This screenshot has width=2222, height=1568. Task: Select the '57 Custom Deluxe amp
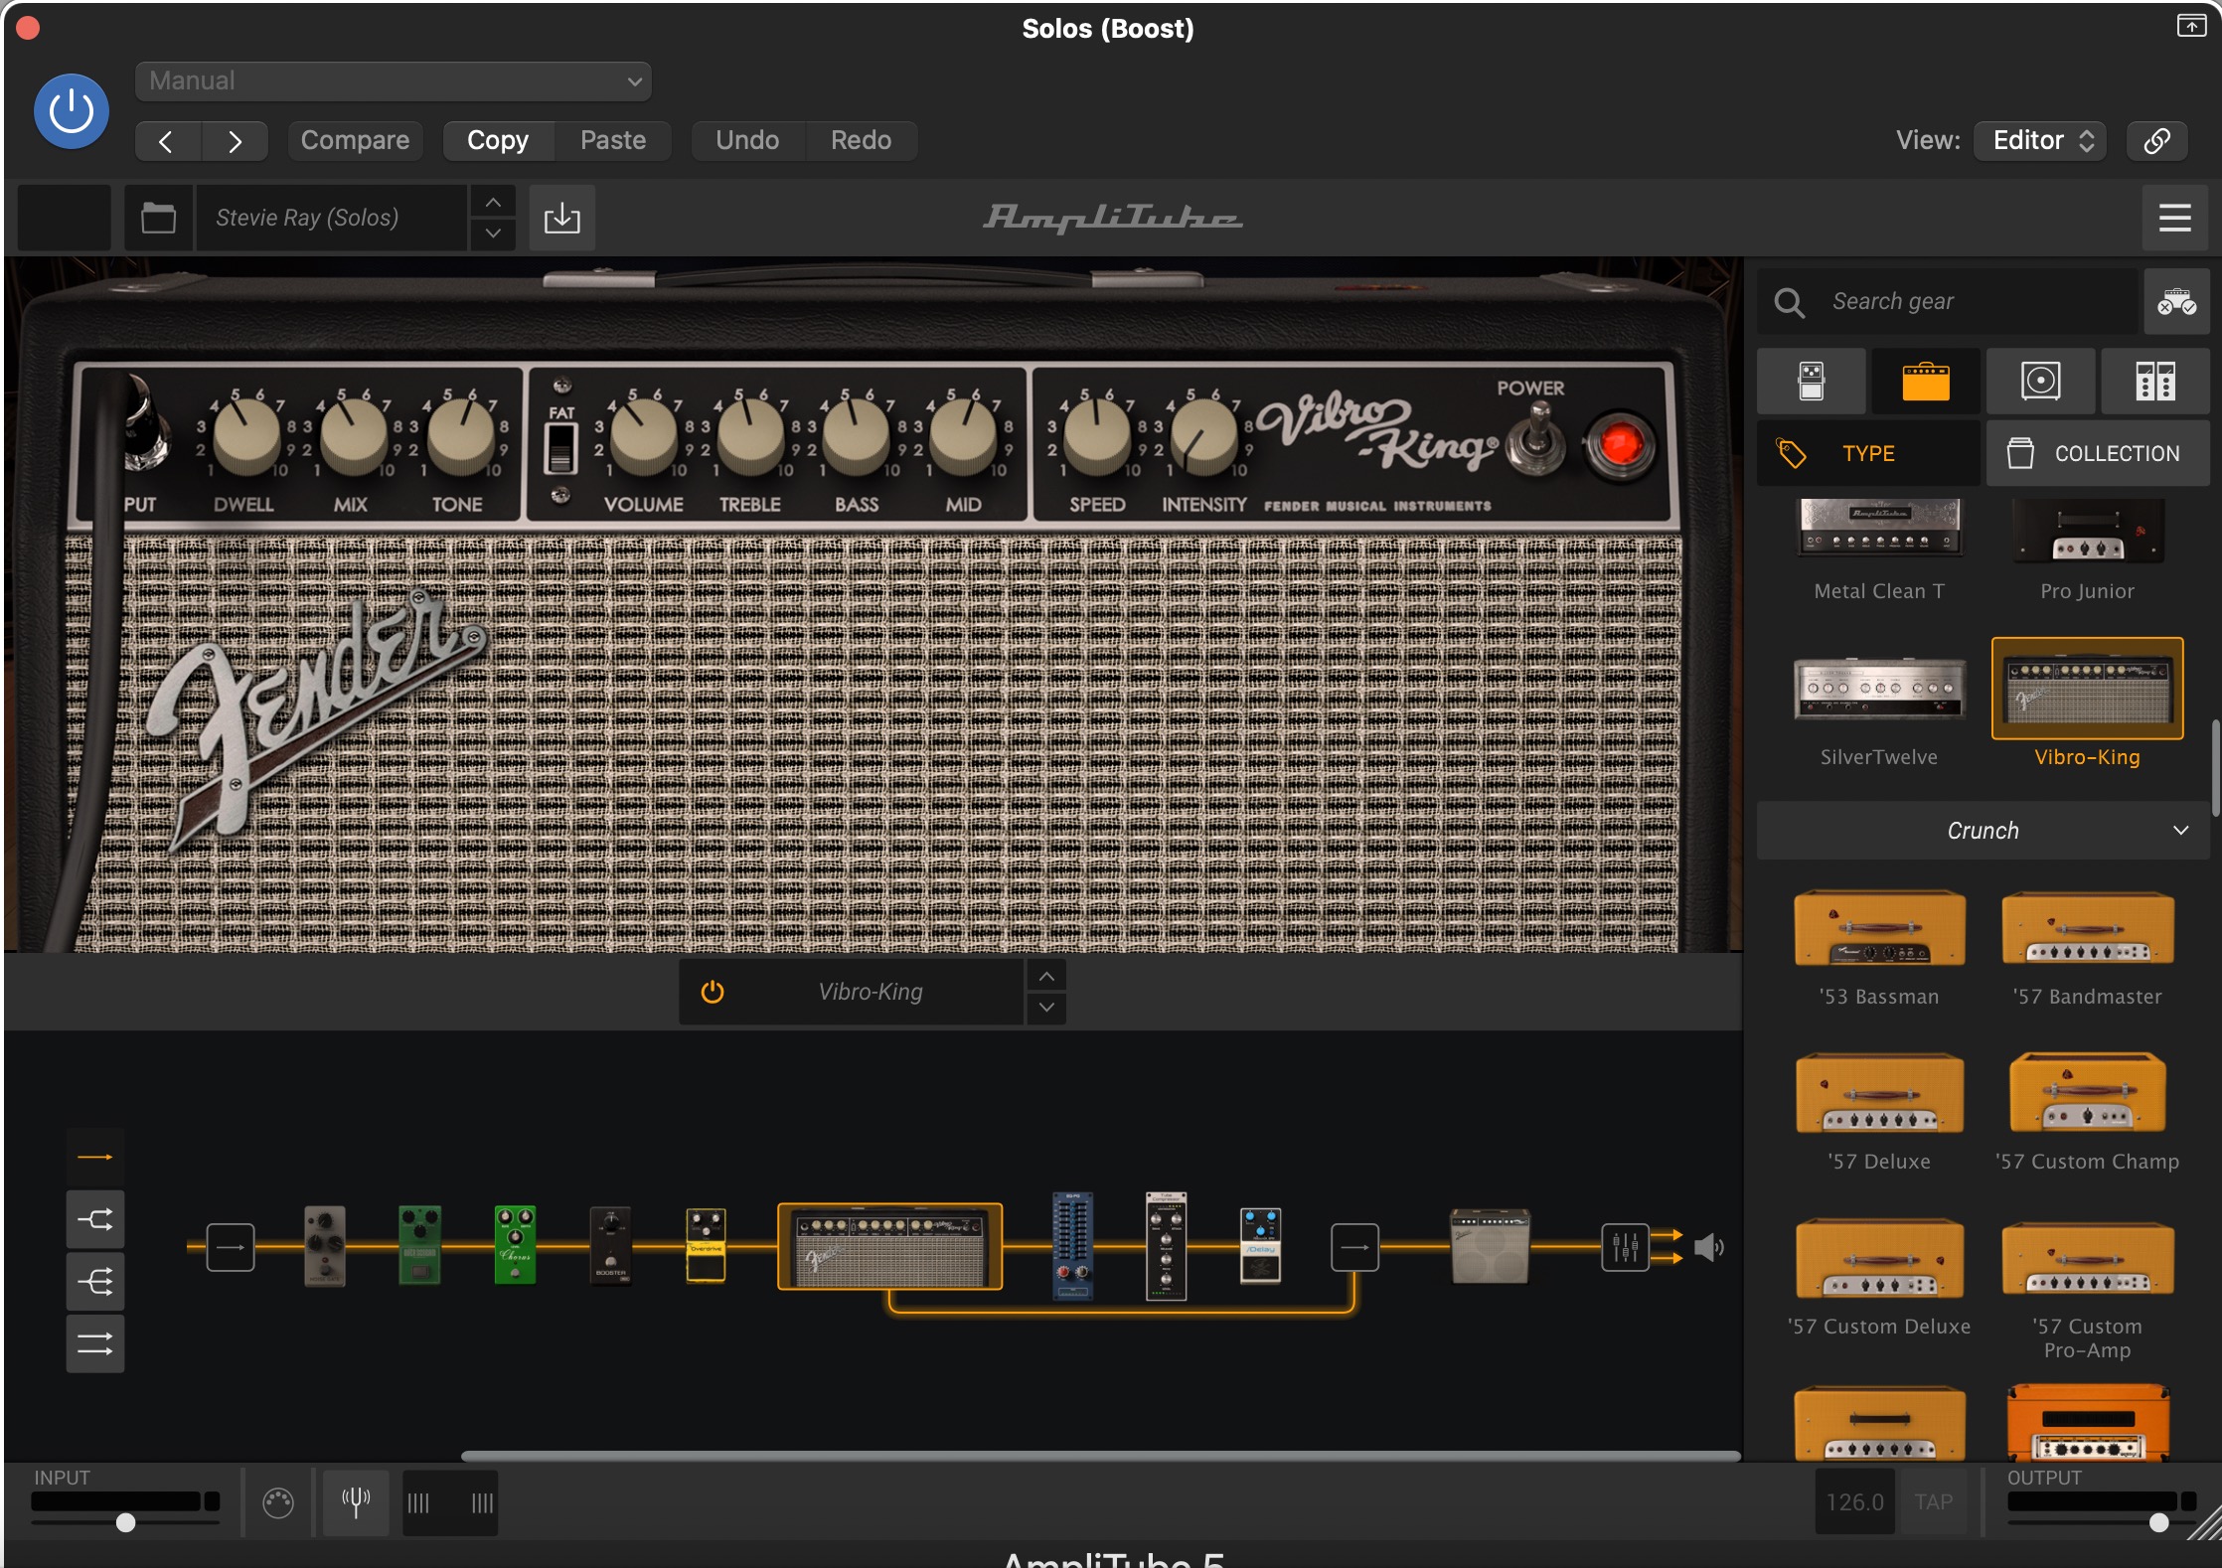pyautogui.click(x=1879, y=1278)
